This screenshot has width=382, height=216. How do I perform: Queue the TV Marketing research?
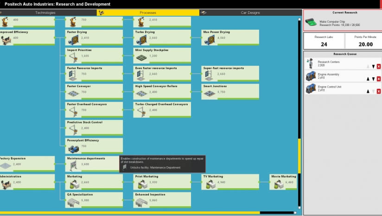pos(230,180)
